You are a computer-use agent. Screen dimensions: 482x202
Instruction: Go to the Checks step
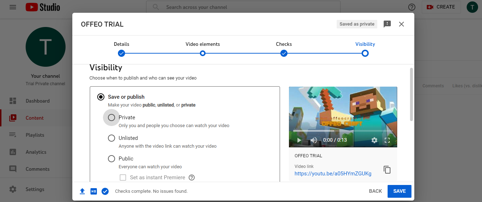[x=284, y=49]
